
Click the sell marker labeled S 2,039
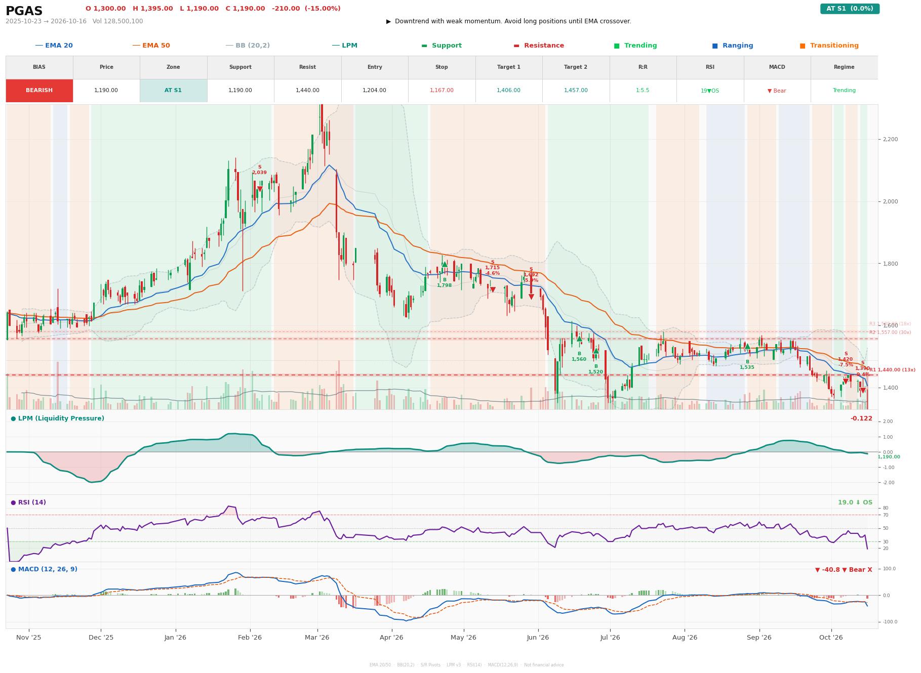coord(260,189)
